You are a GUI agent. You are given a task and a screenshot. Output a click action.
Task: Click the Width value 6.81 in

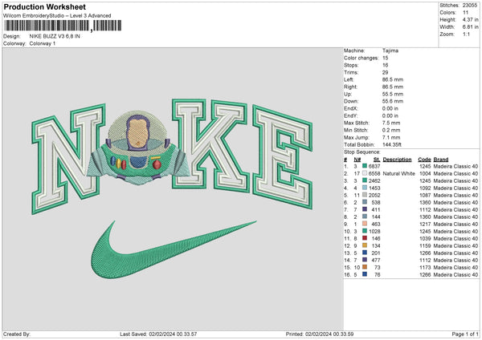(470, 27)
